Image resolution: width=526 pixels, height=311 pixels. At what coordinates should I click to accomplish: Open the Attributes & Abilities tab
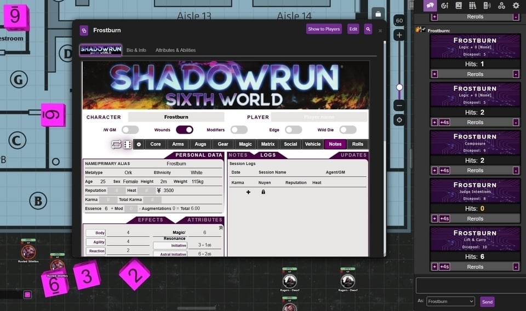click(175, 50)
